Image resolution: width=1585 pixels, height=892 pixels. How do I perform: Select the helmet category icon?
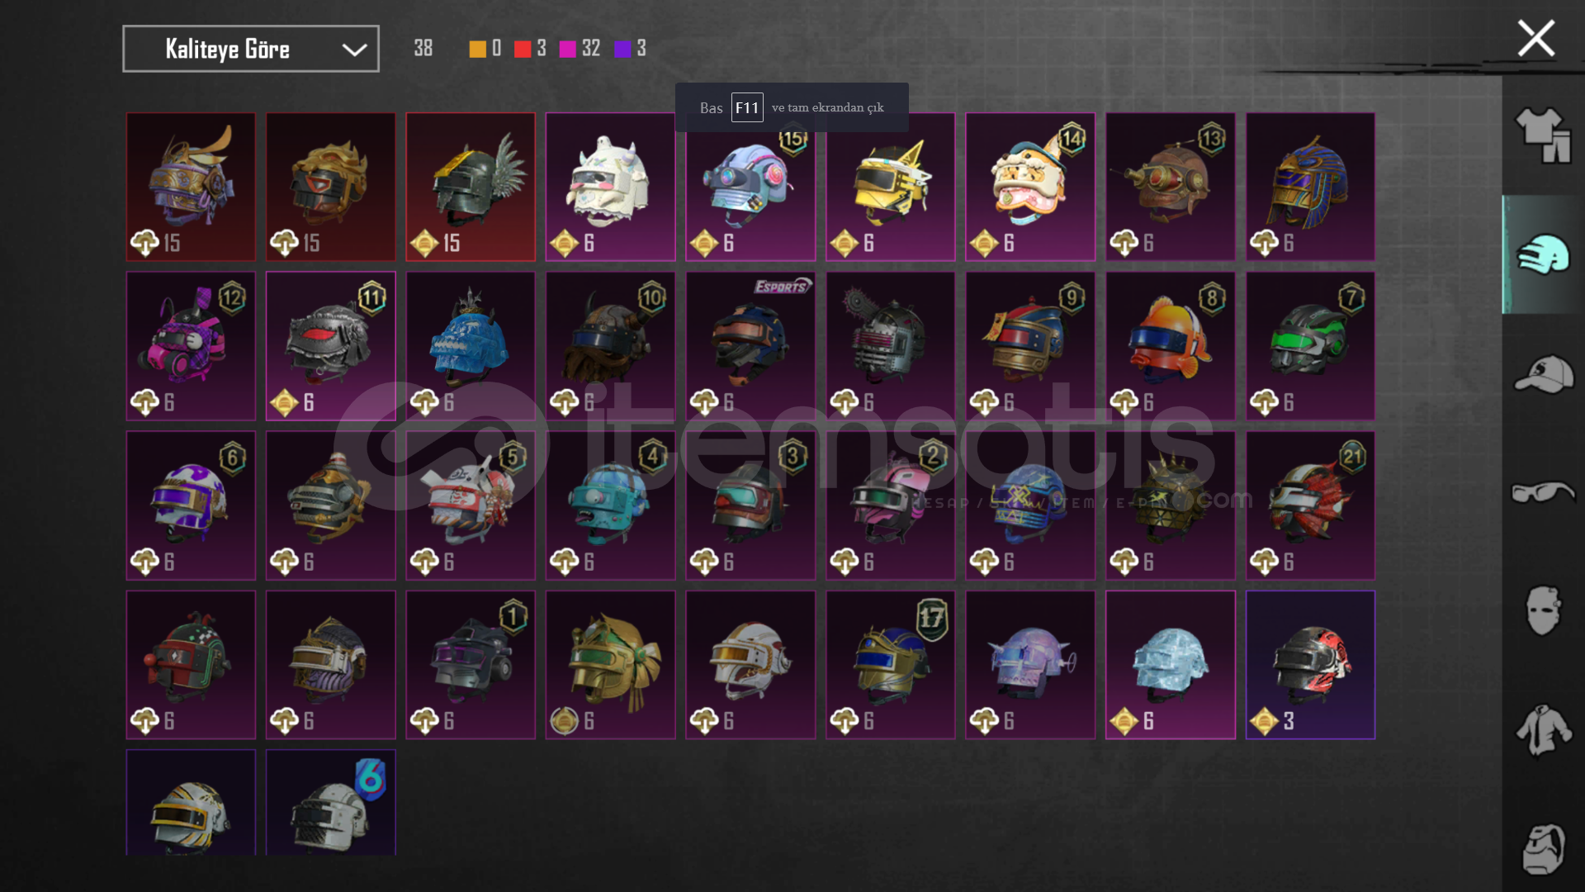click(x=1542, y=254)
